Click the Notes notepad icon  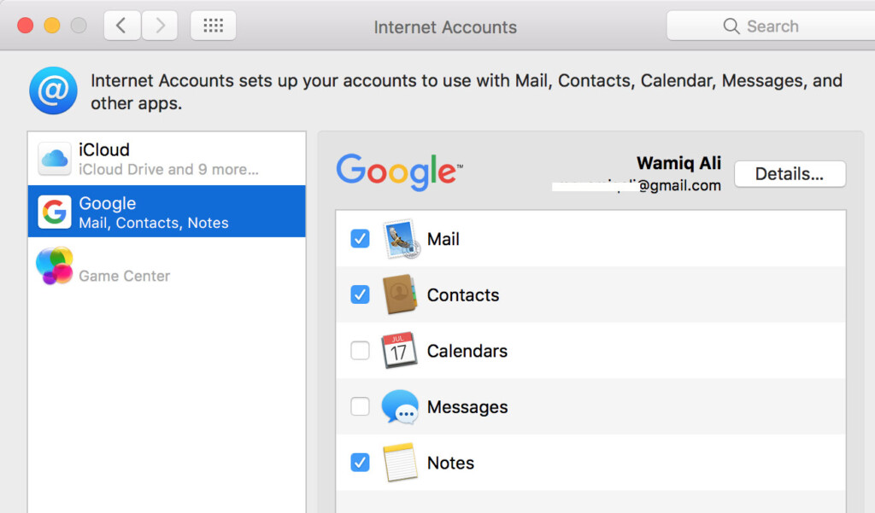coord(400,463)
